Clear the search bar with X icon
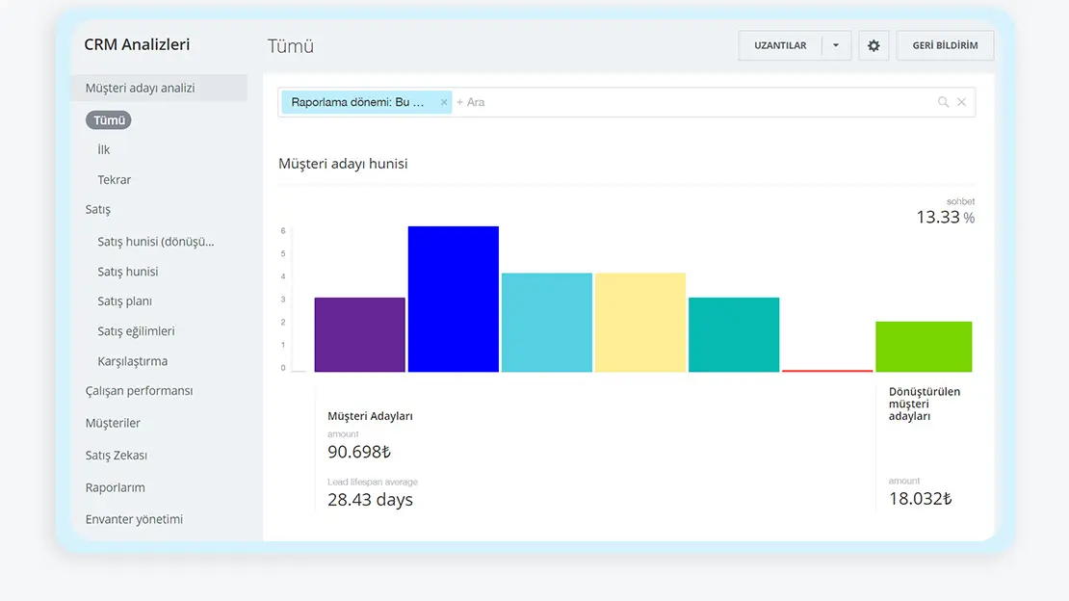The width and height of the screenshot is (1069, 601). pyautogui.click(x=961, y=102)
